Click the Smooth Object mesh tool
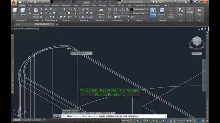Image resolution: width=220 pixels, height=123 pixels. point(36,13)
